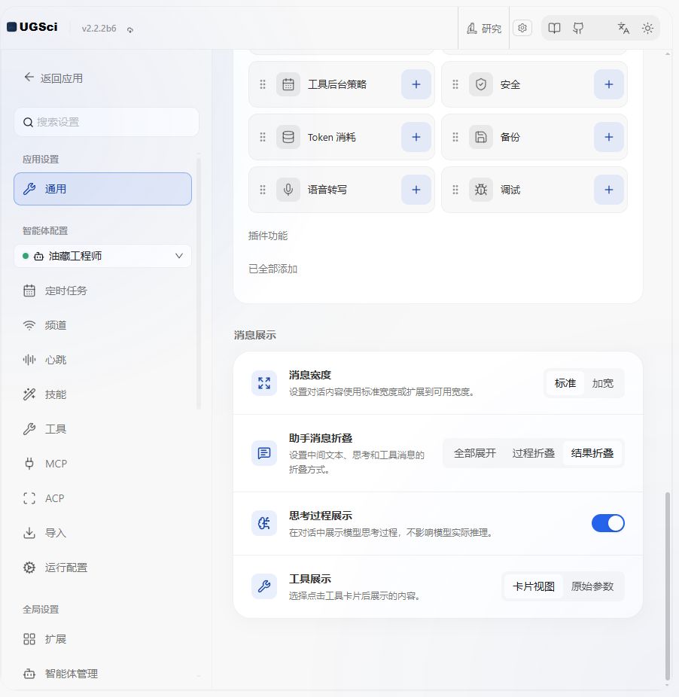Choose 过程折叠 for assistant message folding
679x697 pixels.
[533, 453]
